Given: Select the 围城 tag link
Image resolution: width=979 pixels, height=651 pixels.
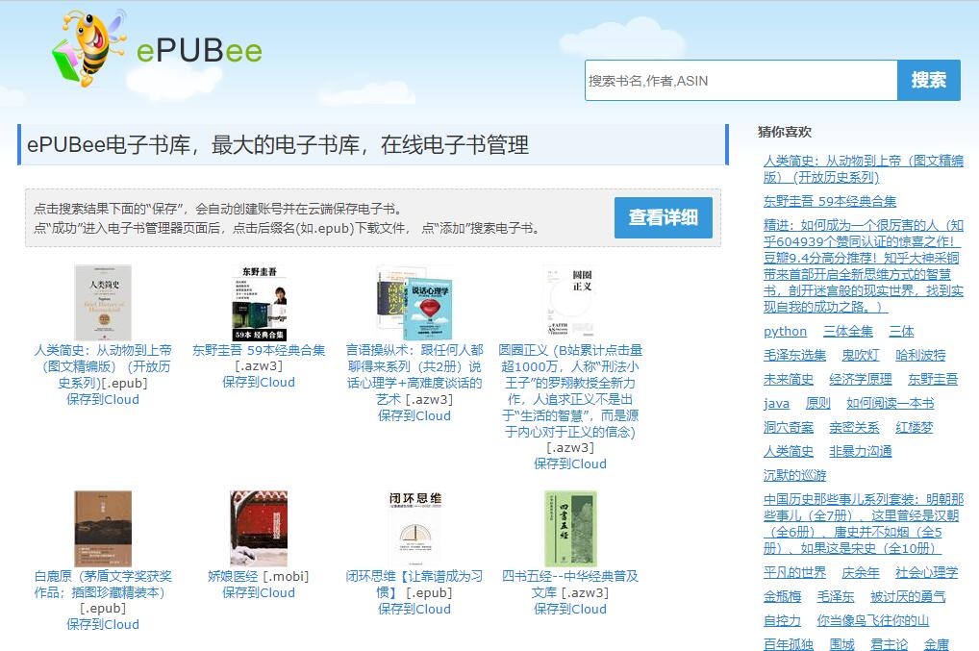Looking at the screenshot, I should pos(841,644).
